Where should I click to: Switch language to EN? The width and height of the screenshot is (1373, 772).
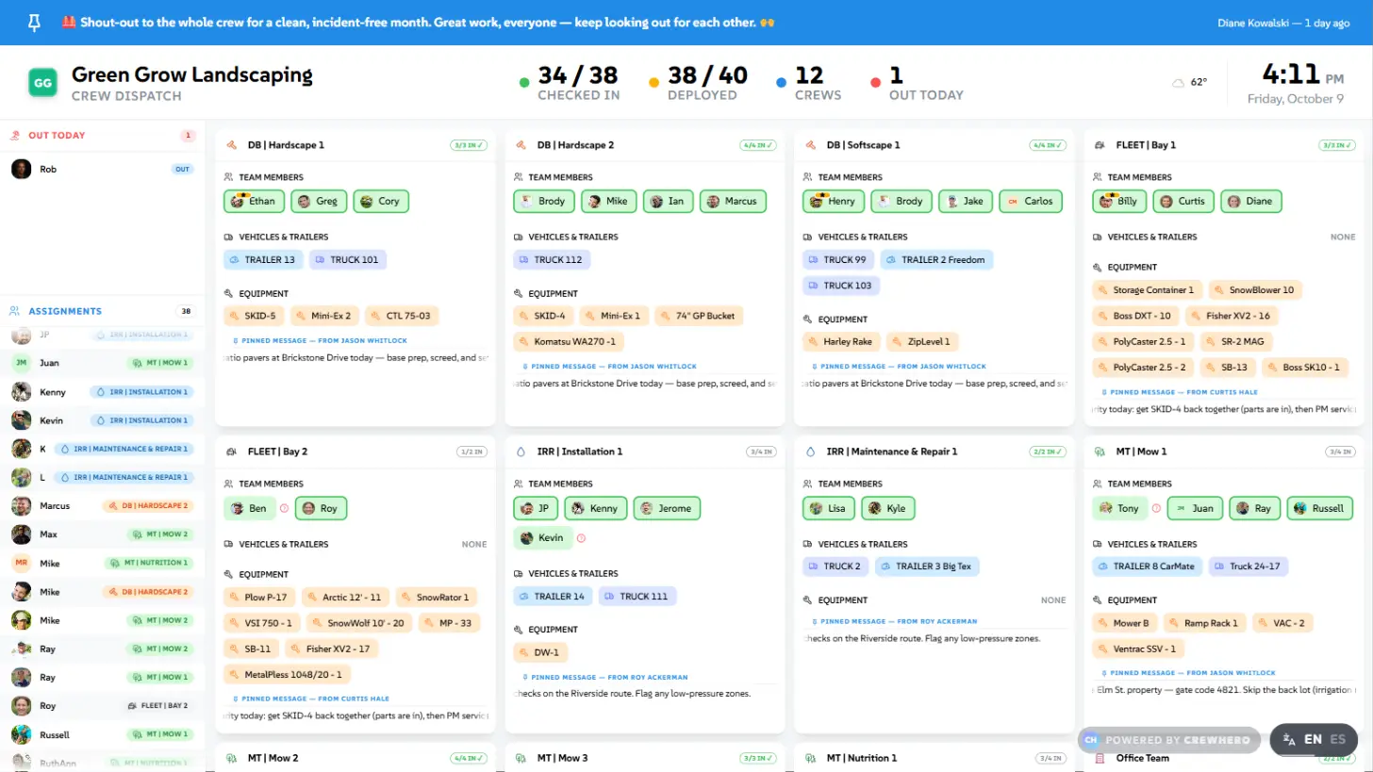click(x=1313, y=740)
